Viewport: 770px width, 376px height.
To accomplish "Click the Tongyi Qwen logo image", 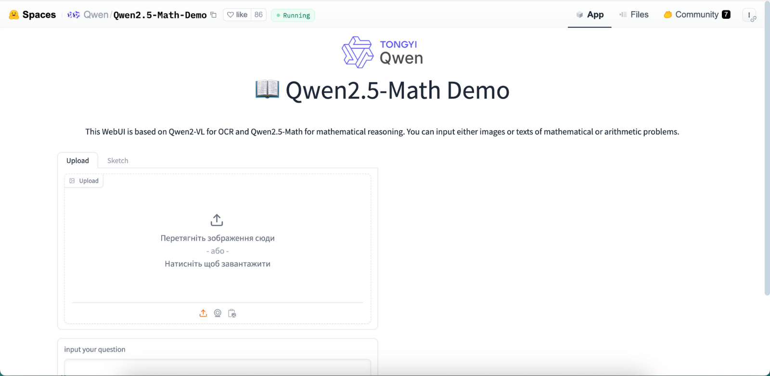I will [383, 52].
